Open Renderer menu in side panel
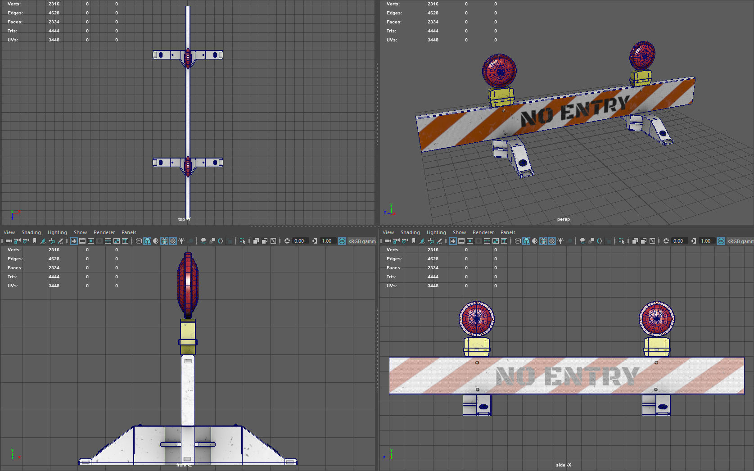The height and width of the screenshot is (471, 754). point(483,232)
